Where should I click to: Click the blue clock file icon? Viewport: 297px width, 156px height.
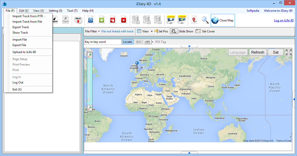coord(91,20)
